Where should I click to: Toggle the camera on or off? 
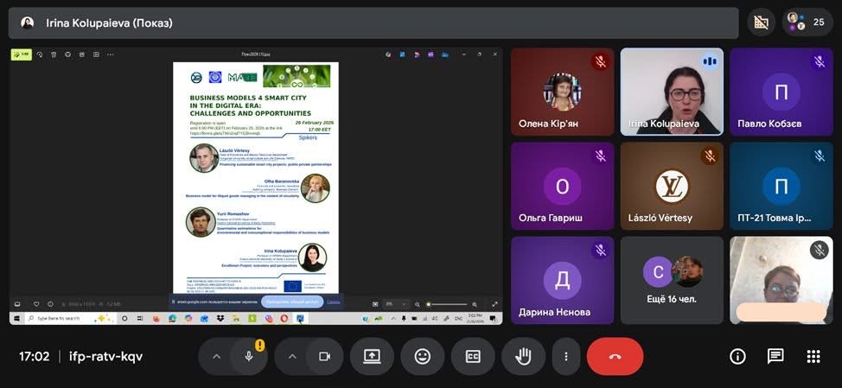tap(325, 356)
